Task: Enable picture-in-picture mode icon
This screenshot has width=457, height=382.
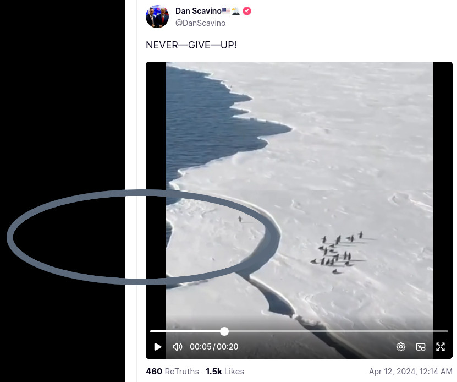Action: click(421, 347)
